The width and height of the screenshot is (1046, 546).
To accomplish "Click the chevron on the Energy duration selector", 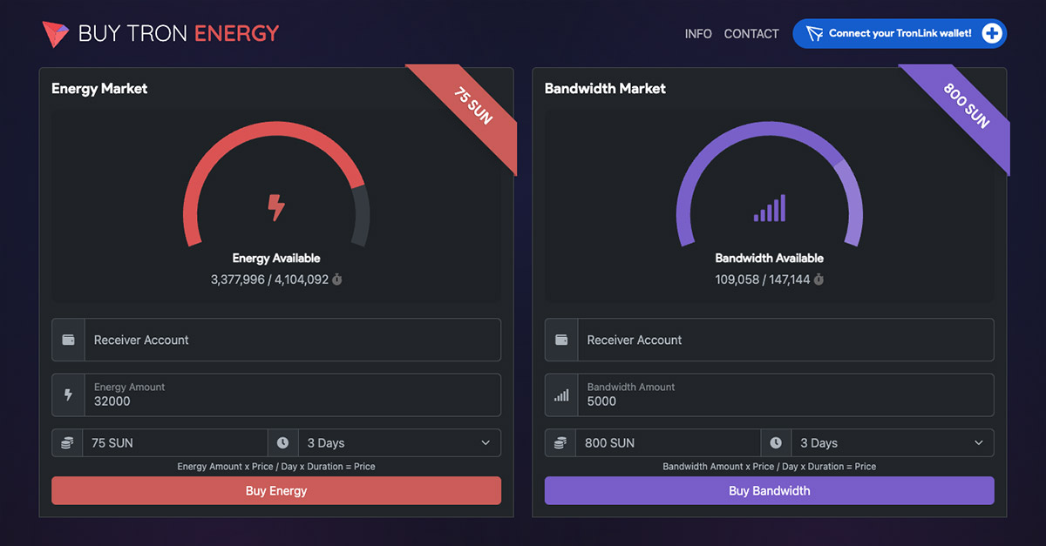I will click(x=486, y=442).
